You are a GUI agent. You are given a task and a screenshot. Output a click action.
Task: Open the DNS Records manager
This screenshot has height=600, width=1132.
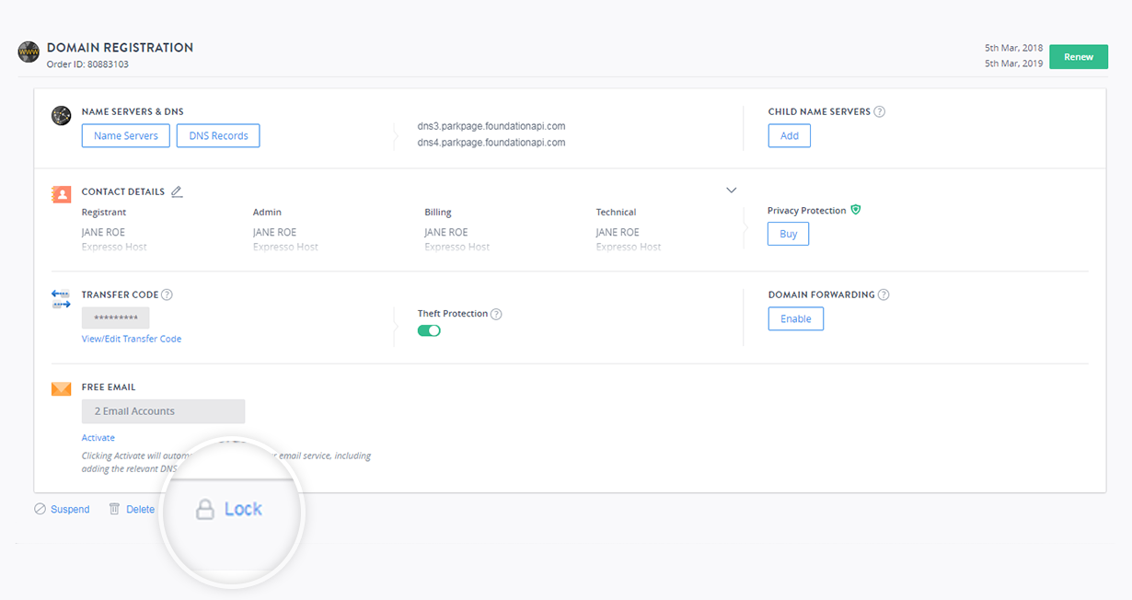pyautogui.click(x=218, y=136)
